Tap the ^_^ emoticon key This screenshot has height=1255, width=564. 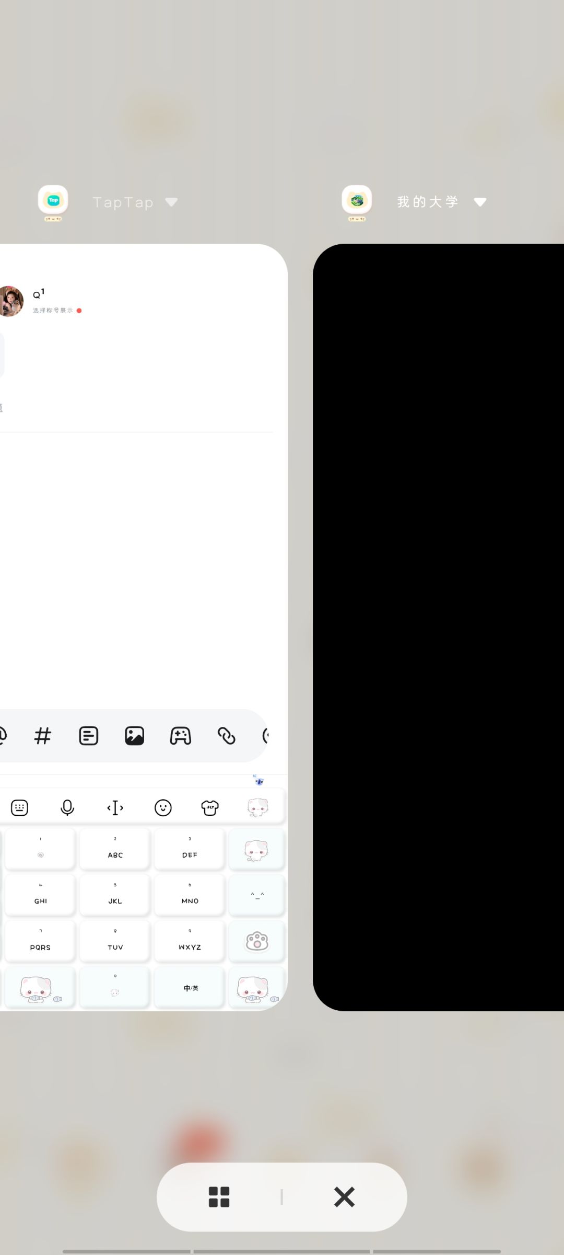[x=257, y=895]
